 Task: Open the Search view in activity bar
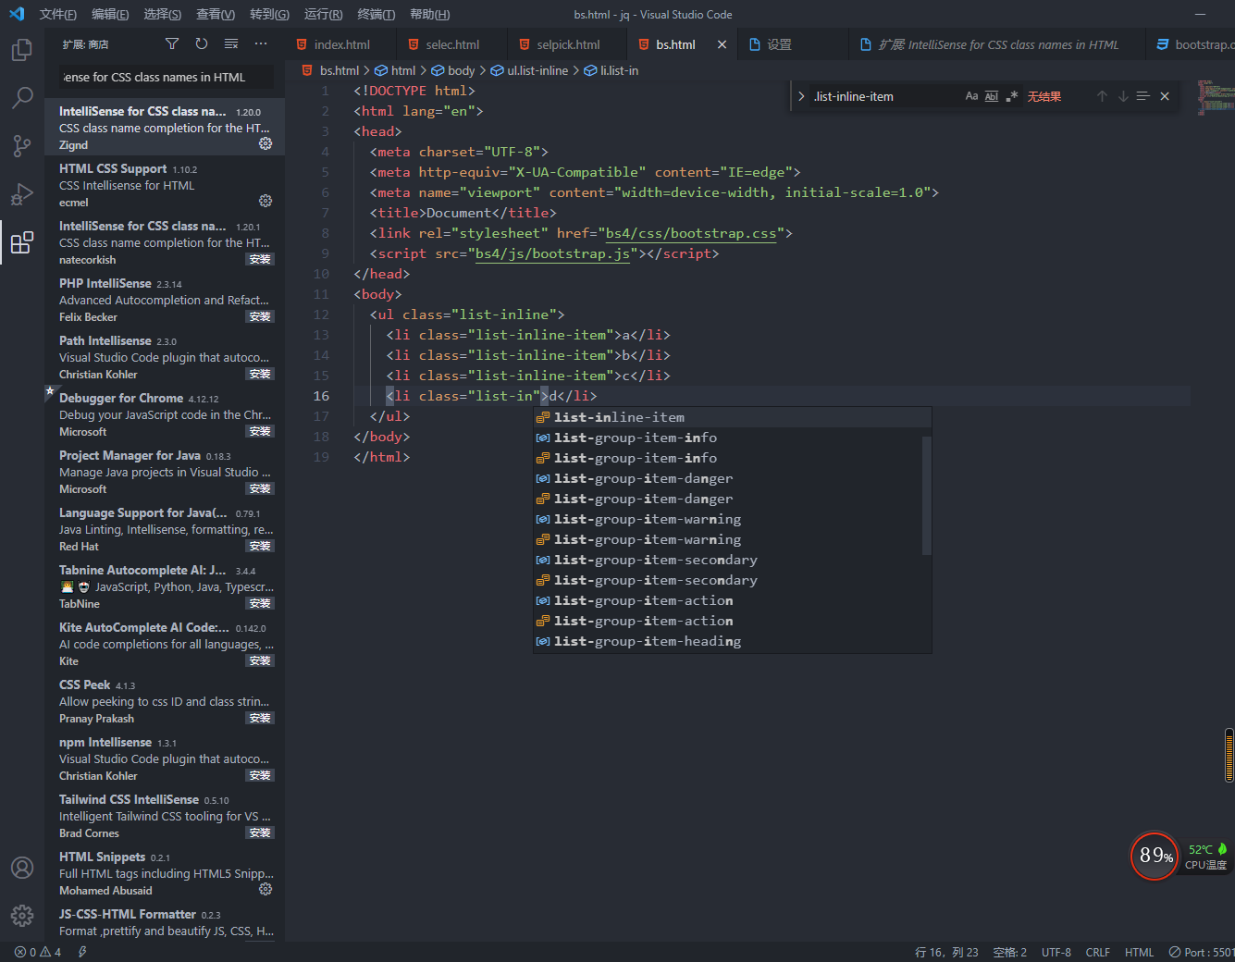[22, 98]
